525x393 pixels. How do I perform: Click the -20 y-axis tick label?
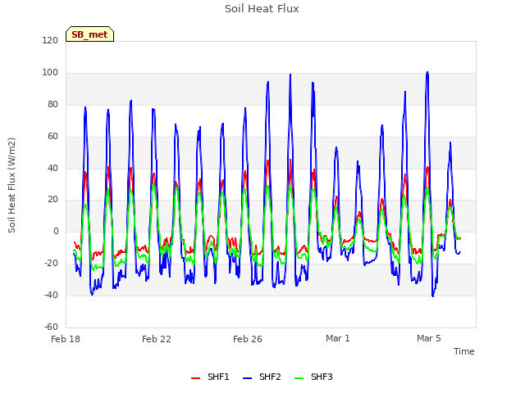(x=51, y=264)
